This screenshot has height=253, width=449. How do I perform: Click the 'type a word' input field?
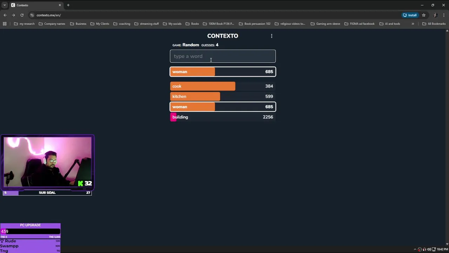(x=223, y=56)
